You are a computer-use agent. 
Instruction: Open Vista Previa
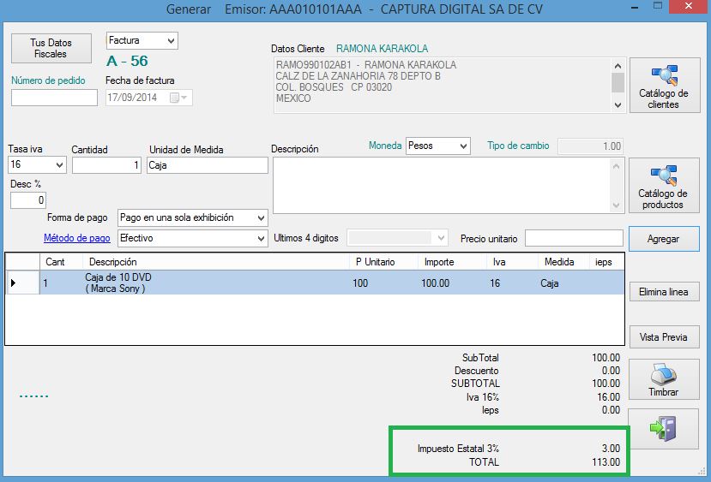664,337
